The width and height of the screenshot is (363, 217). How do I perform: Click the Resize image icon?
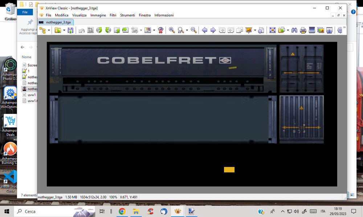(135, 30)
